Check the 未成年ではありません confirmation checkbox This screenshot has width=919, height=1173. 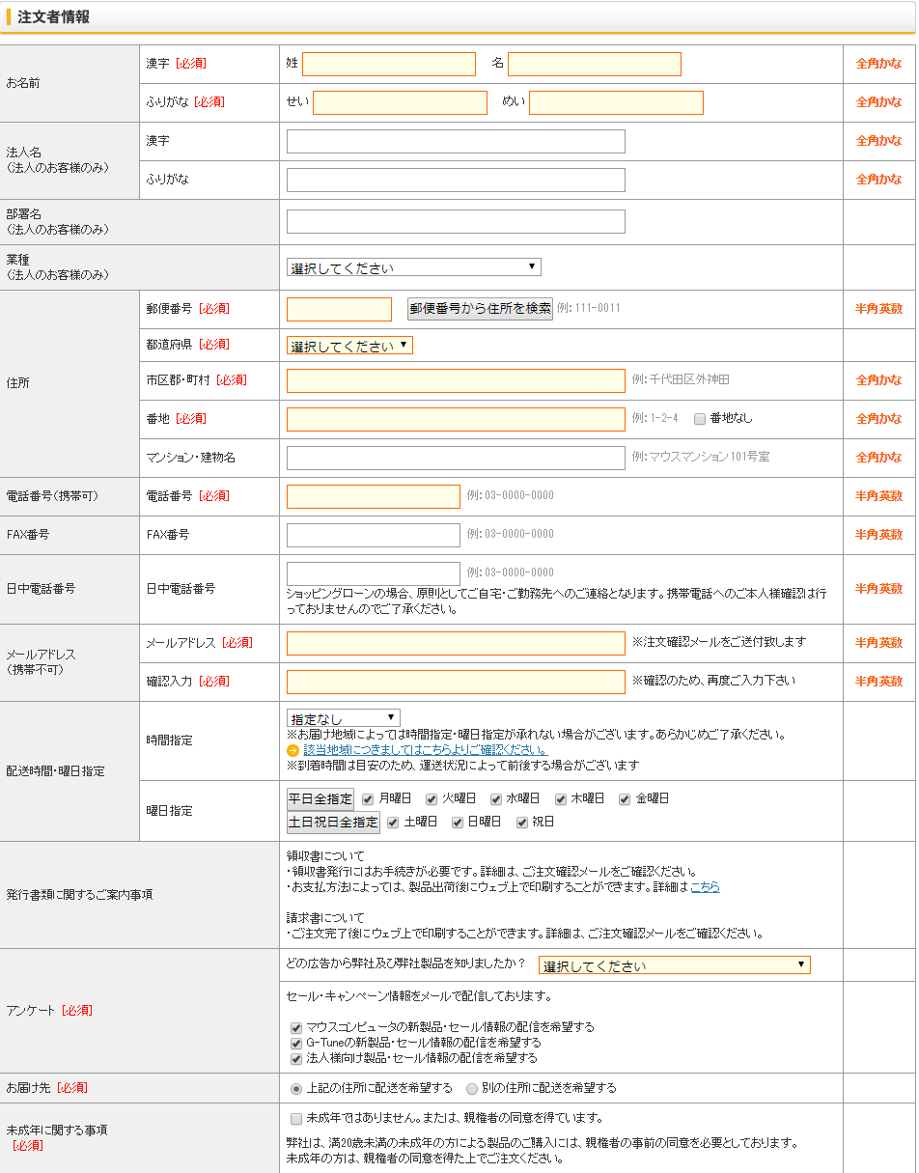coord(296,1119)
